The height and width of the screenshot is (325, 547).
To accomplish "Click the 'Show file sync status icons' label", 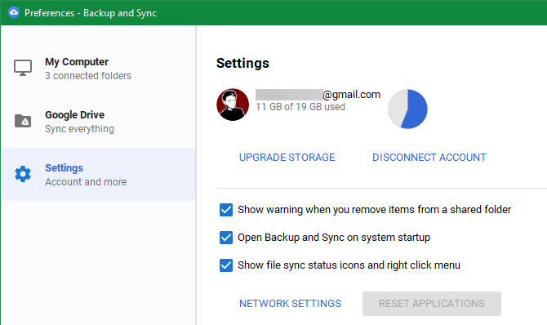I will pyautogui.click(x=349, y=265).
